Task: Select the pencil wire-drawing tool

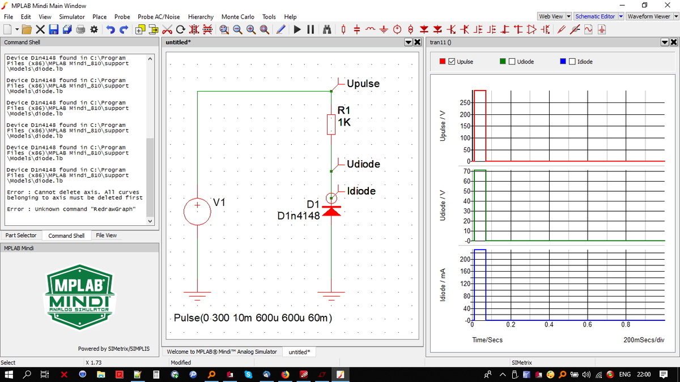Action: (x=280, y=29)
